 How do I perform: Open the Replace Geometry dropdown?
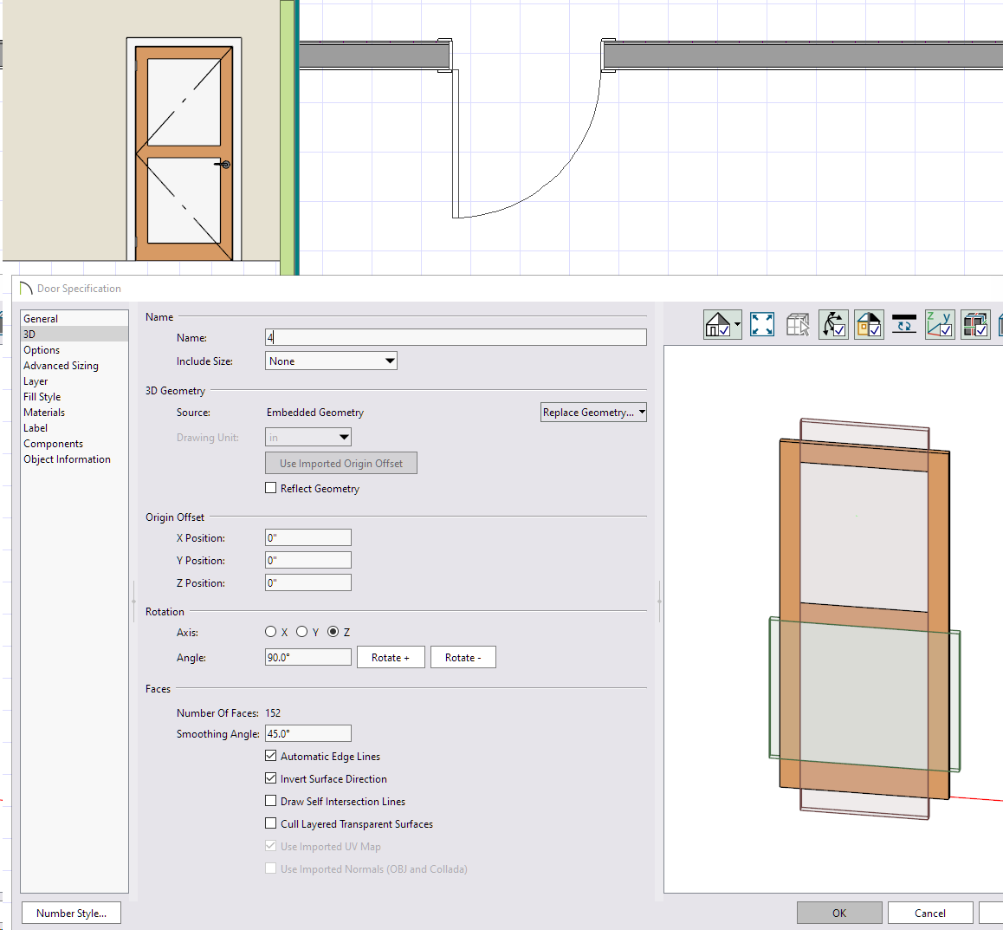coord(593,413)
